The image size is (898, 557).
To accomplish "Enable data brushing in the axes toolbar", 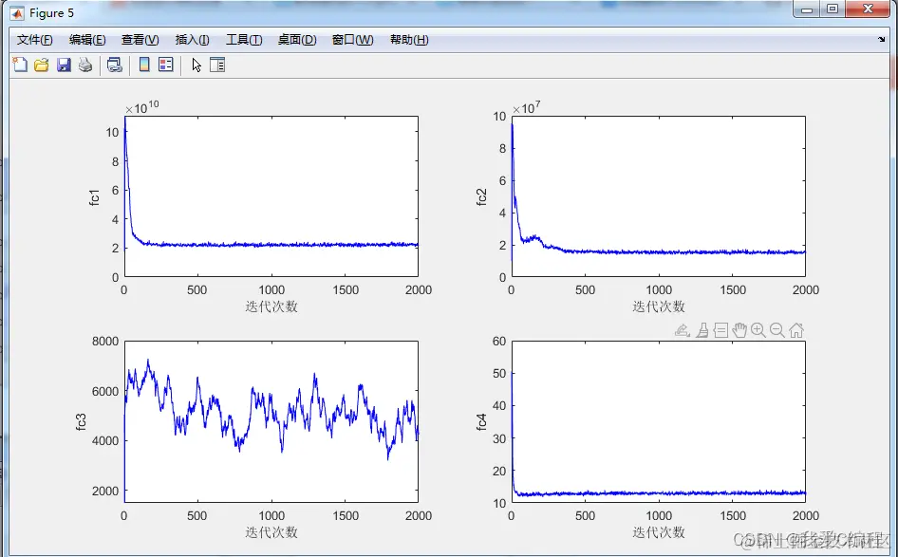I will (702, 330).
